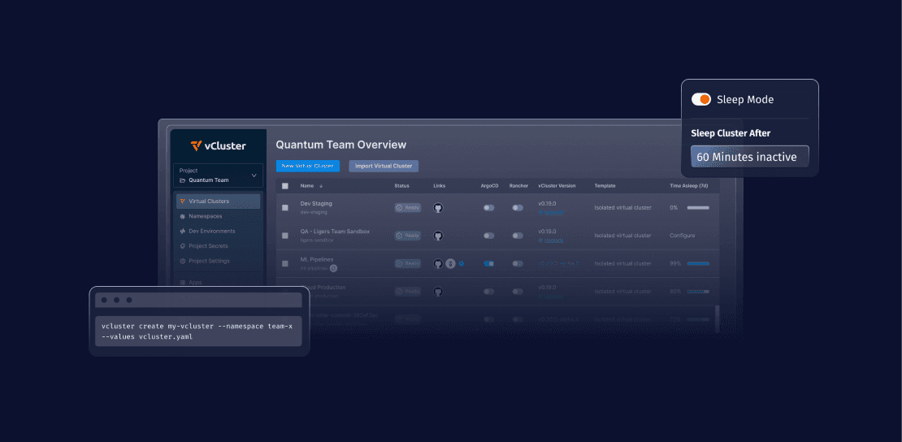Viewport: 902px width, 442px height.
Task: Open Project Secrets page
Action: tap(208, 246)
